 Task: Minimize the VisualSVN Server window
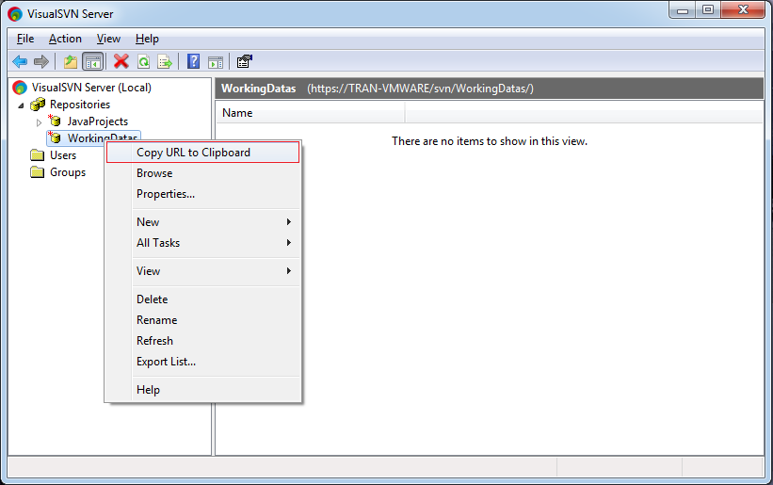683,9
